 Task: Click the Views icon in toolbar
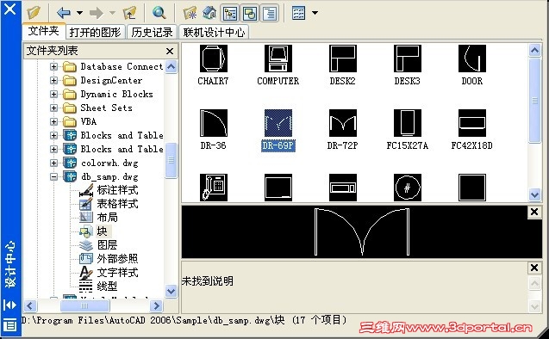[299, 13]
